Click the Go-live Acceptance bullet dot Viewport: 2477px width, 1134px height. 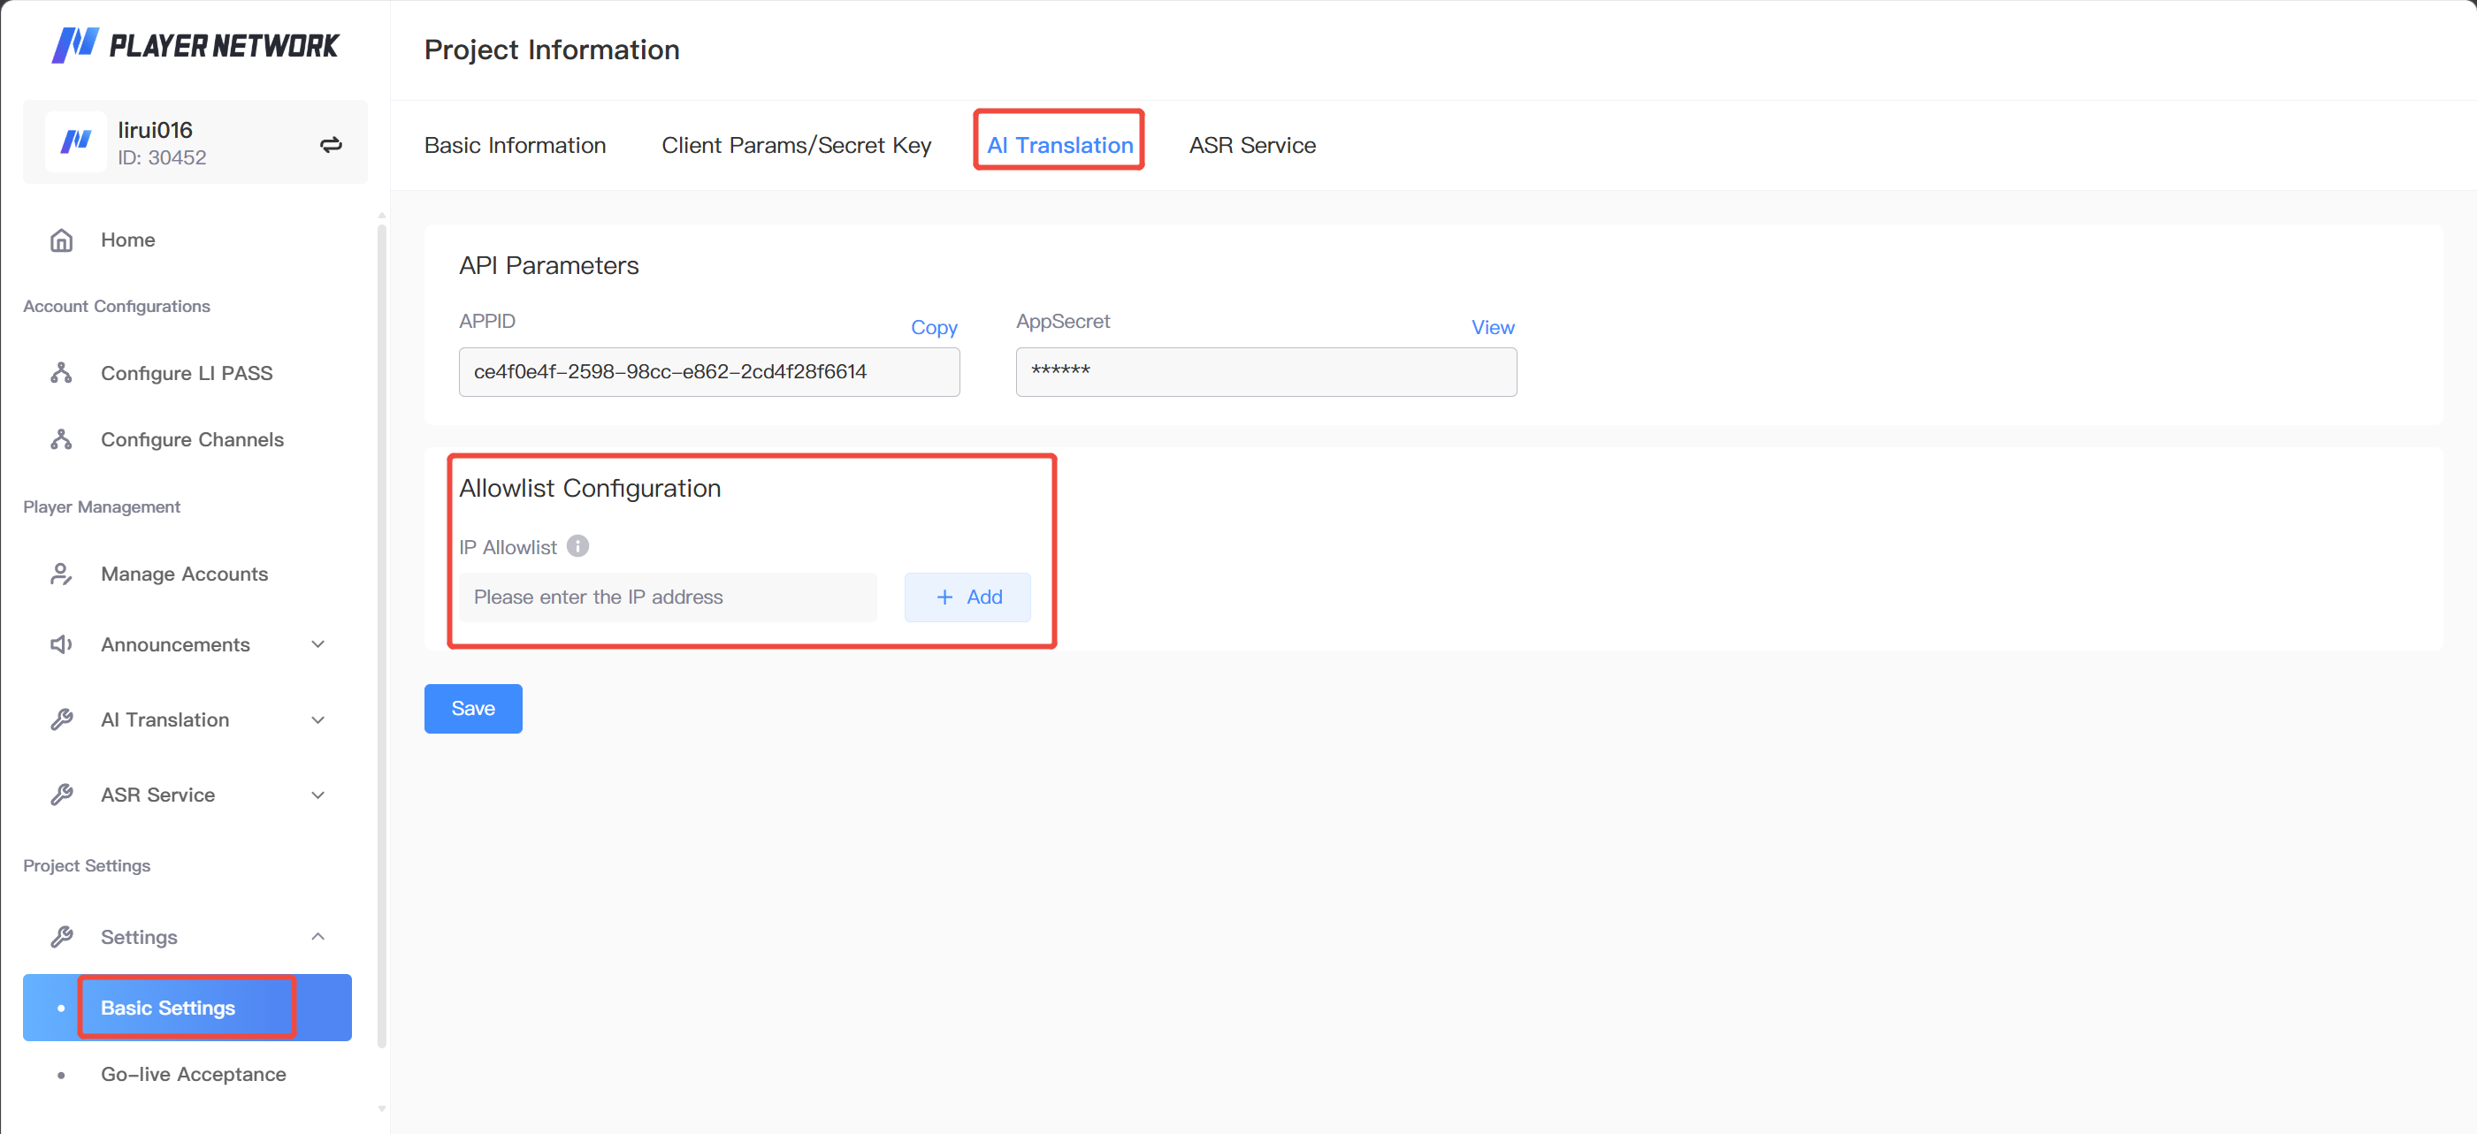[x=62, y=1076]
